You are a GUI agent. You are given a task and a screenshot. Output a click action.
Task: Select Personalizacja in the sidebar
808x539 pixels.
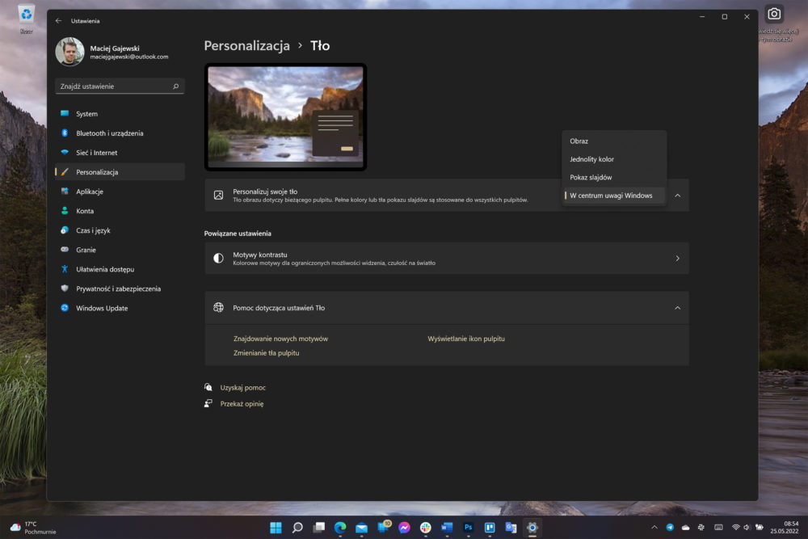(x=120, y=172)
